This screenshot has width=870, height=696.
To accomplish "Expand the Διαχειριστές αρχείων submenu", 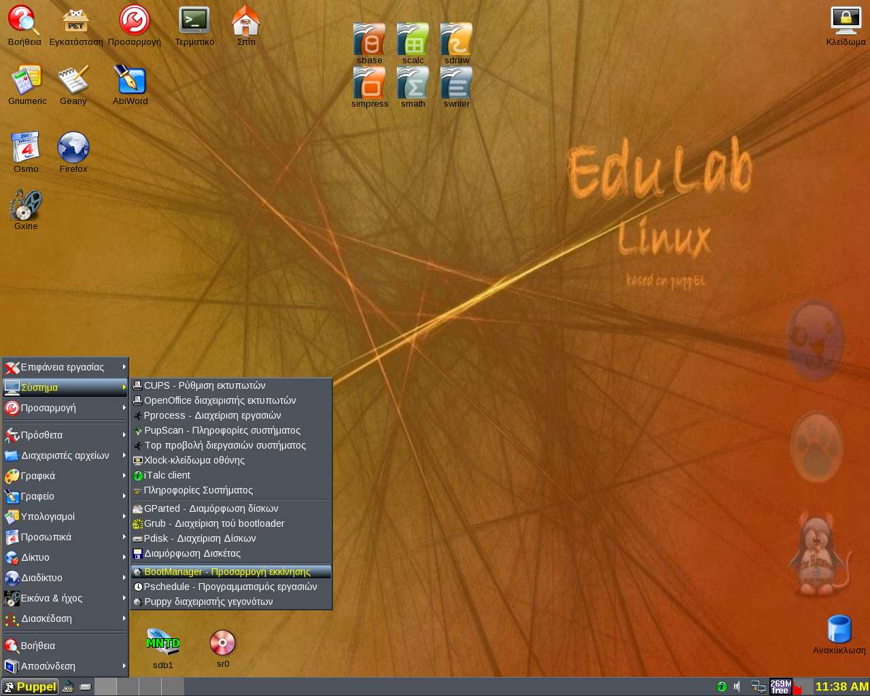I will click(65, 455).
